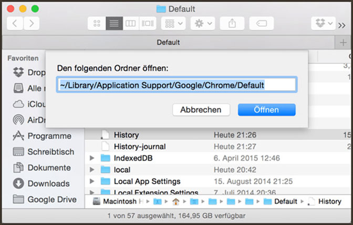Expand the Local App Settings folder
The height and width of the screenshot is (225, 353).
92,181
